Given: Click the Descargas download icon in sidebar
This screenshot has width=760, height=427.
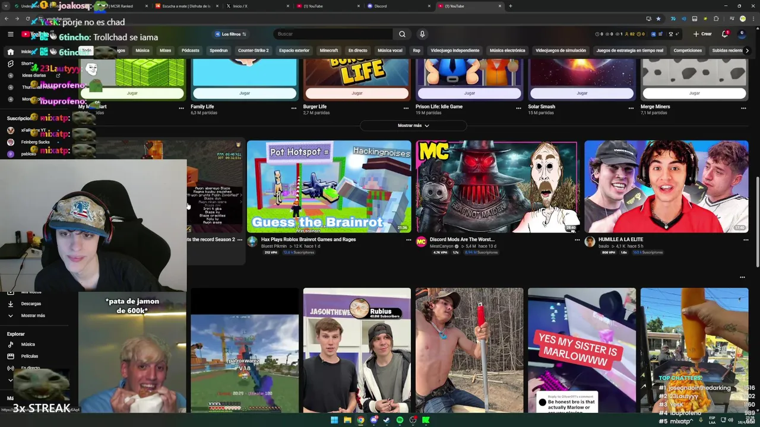Looking at the screenshot, I should [x=10, y=304].
